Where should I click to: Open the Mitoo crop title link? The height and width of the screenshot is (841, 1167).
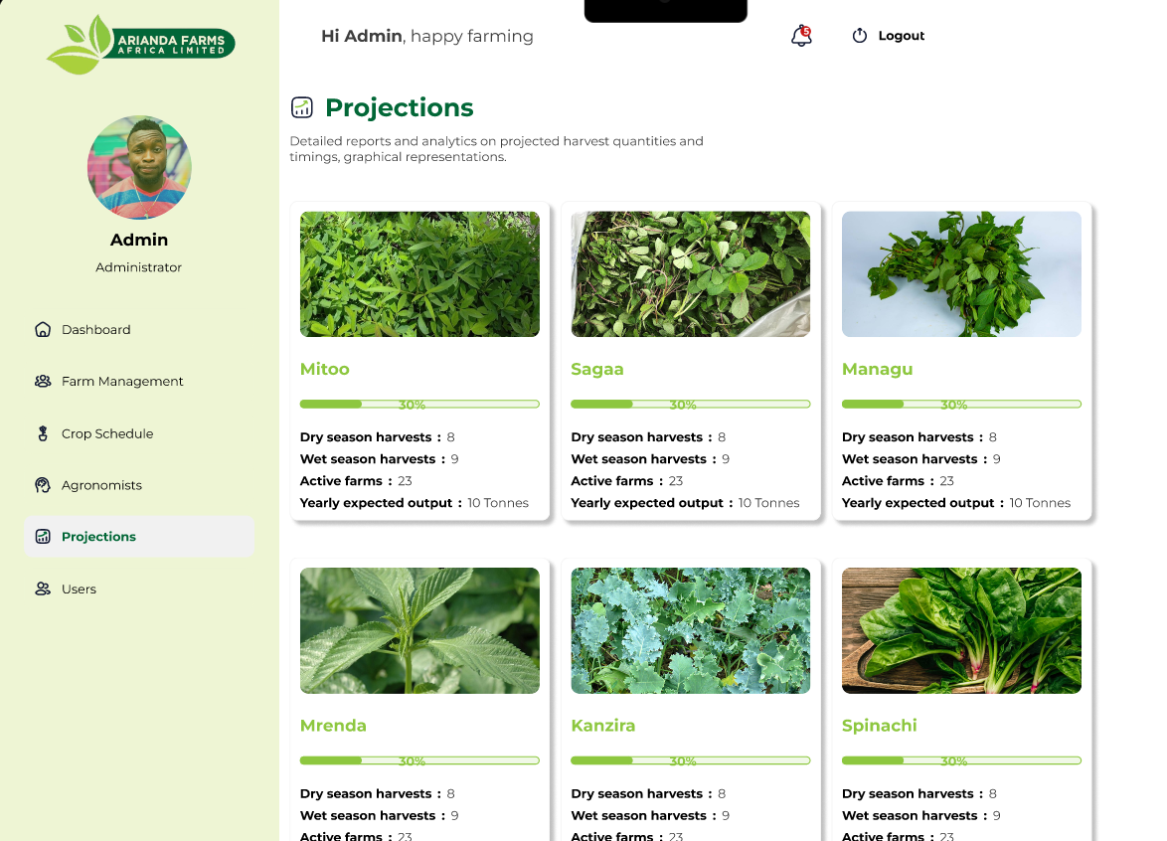click(x=325, y=369)
